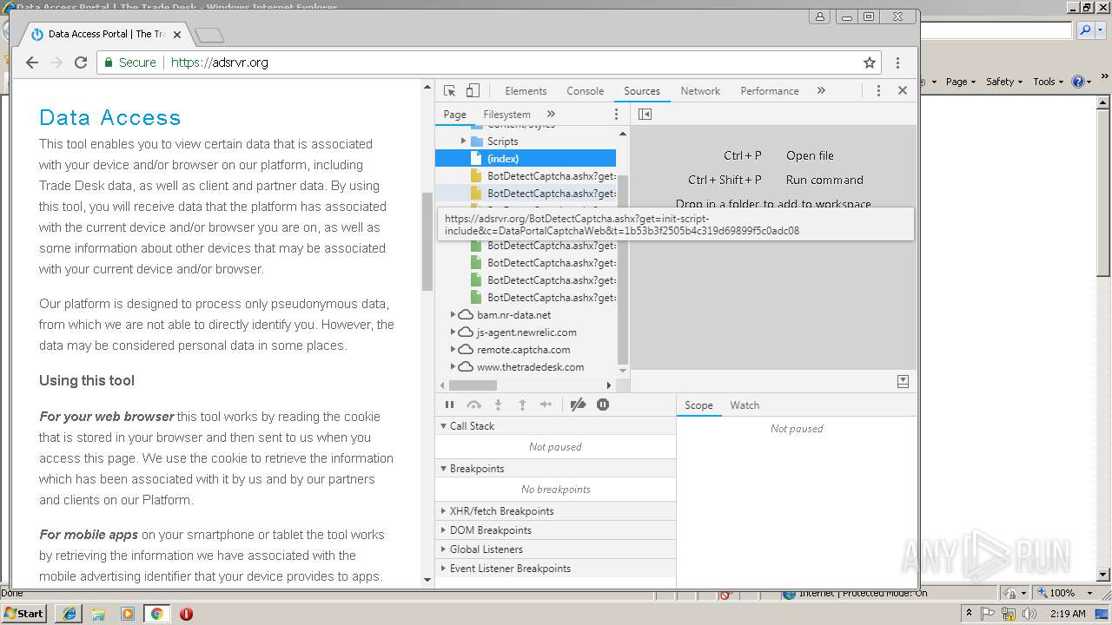Open Chrome three-dot menu
This screenshot has width=1112, height=625.
point(897,62)
